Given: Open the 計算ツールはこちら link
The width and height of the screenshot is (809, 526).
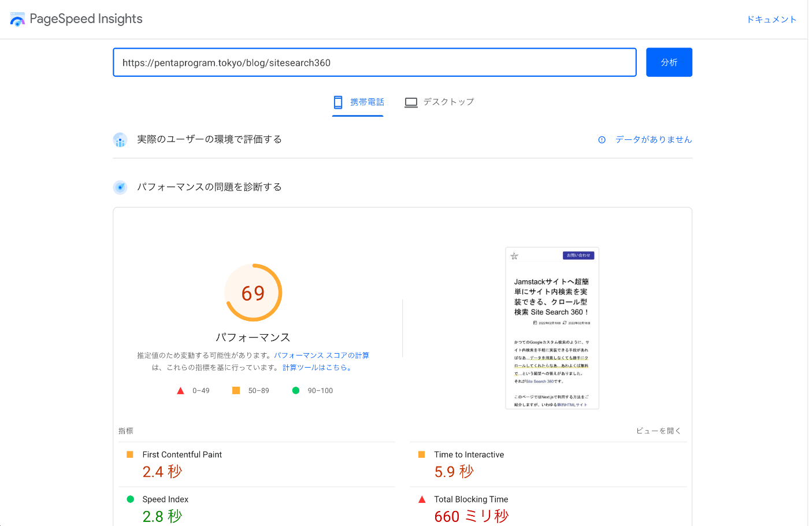Looking at the screenshot, I should pos(317,368).
